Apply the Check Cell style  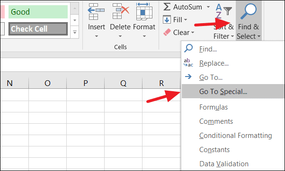(38, 29)
